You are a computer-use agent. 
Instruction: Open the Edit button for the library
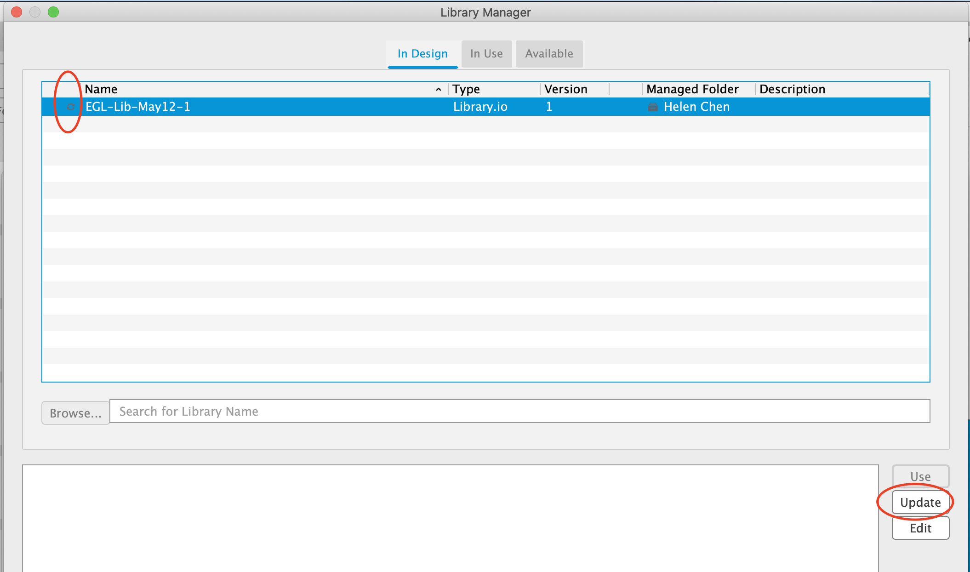click(920, 528)
